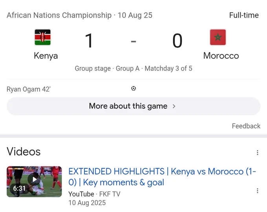
Task: Click the soccer ball goal icon
Action: [133, 89]
